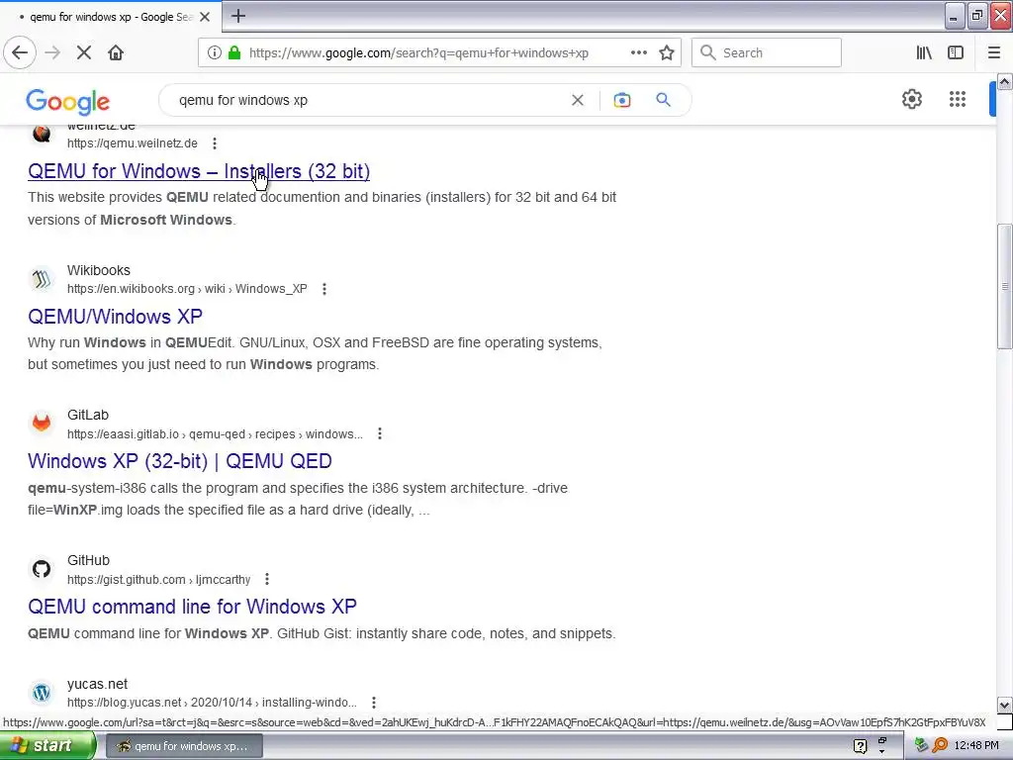This screenshot has height=760, width=1013.
Task: Open more options for Wikibooks result
Action: point(324,289)
